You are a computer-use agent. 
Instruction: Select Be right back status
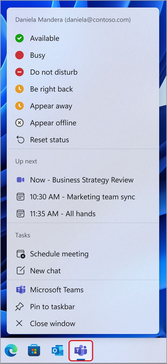tap(83, 89)
